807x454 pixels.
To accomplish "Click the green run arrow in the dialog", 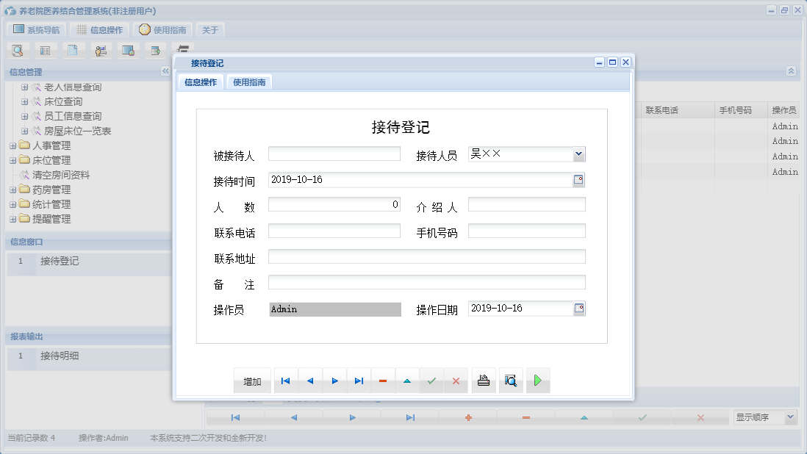I will 538,380.
